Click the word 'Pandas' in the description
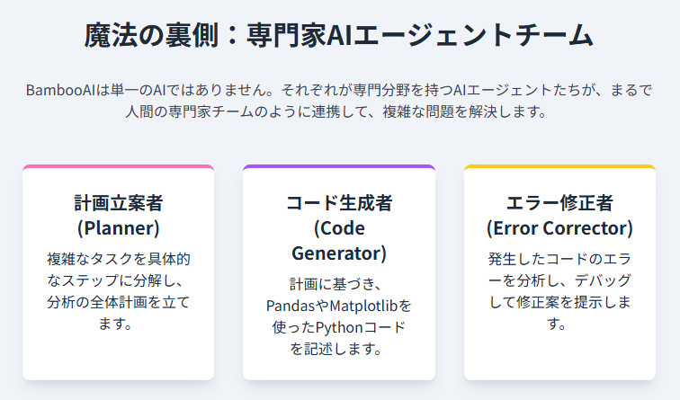 click(x=291, y=306)
